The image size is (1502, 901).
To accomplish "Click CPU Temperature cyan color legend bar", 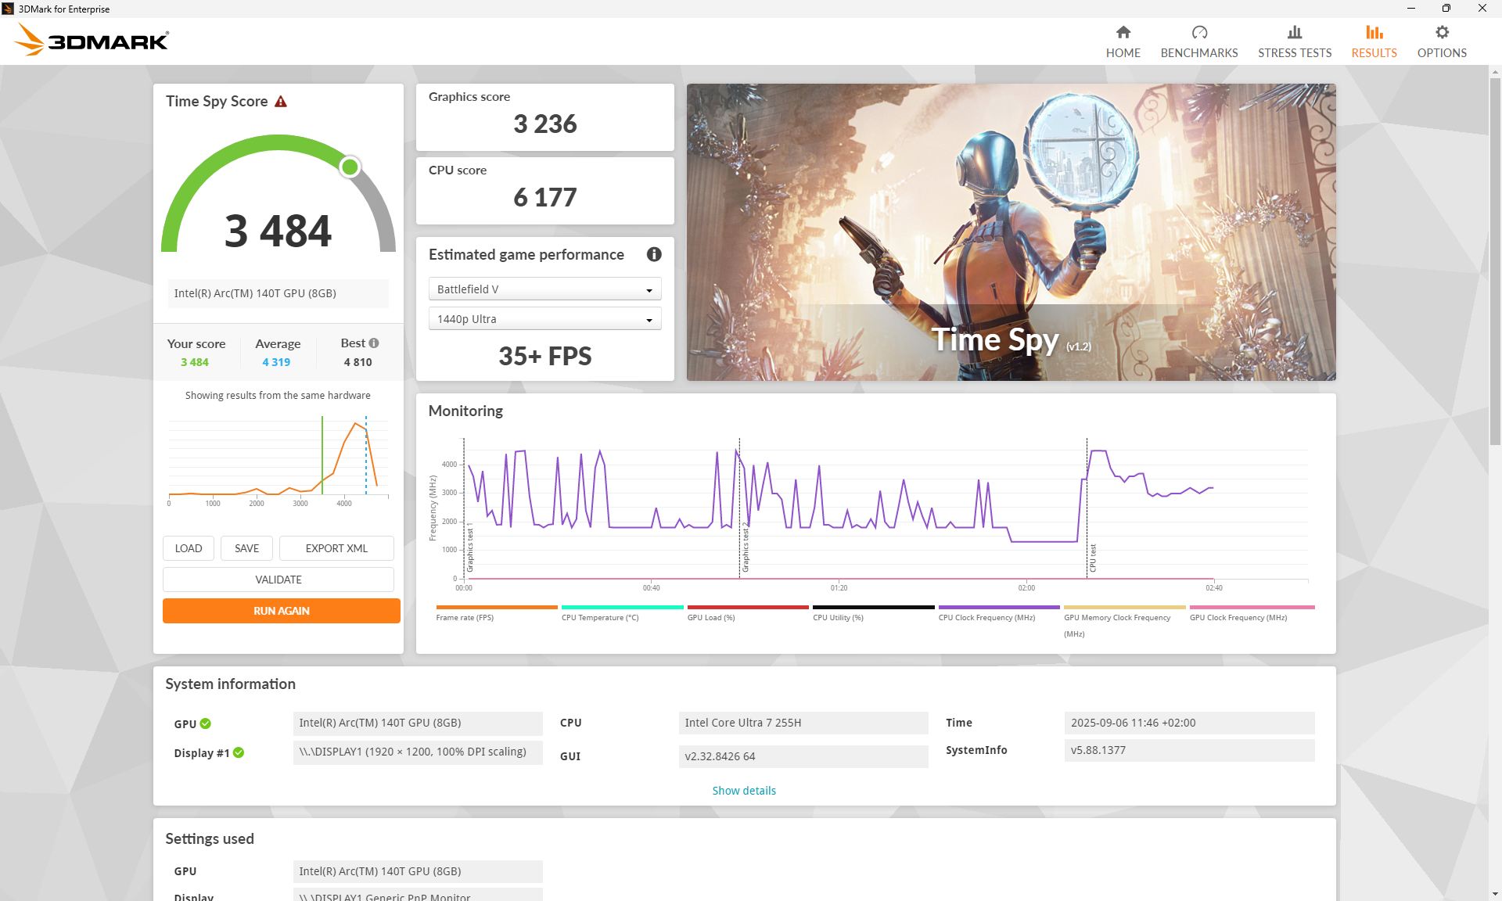I will [x=622, y=607].
